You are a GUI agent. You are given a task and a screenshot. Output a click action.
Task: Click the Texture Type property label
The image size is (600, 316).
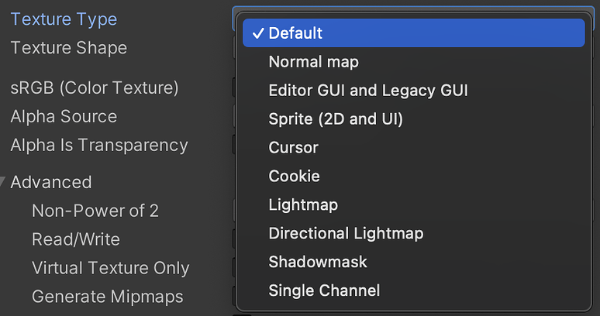pos(64,19)
